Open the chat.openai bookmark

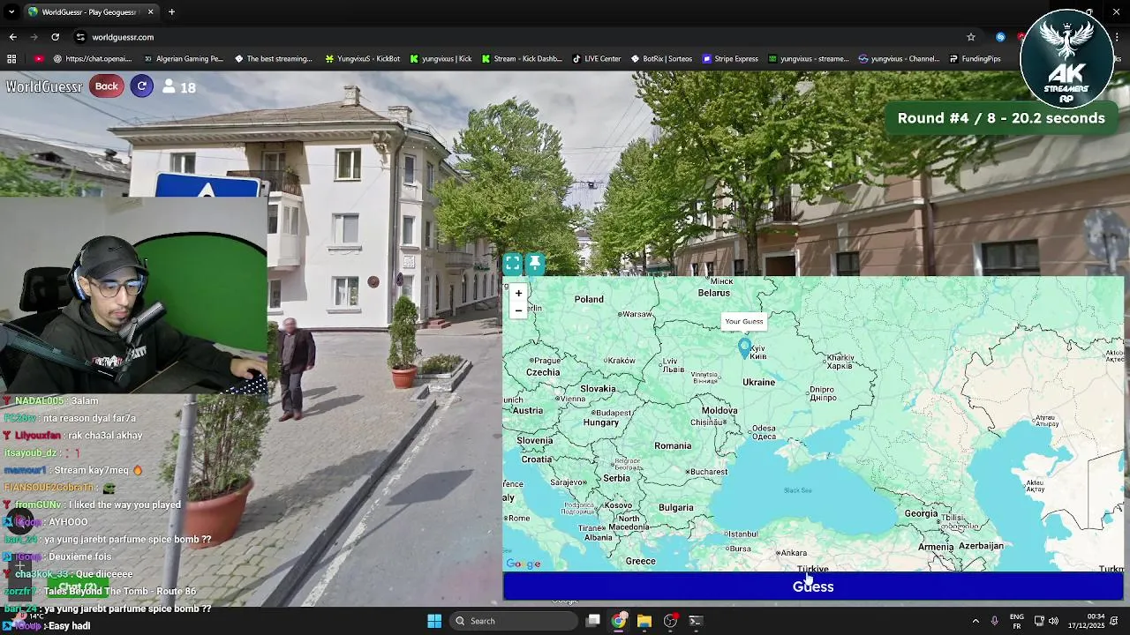tap(92, 59)
